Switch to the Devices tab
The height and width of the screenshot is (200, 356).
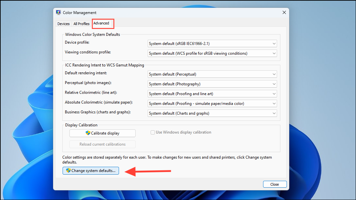pos(63,23)
